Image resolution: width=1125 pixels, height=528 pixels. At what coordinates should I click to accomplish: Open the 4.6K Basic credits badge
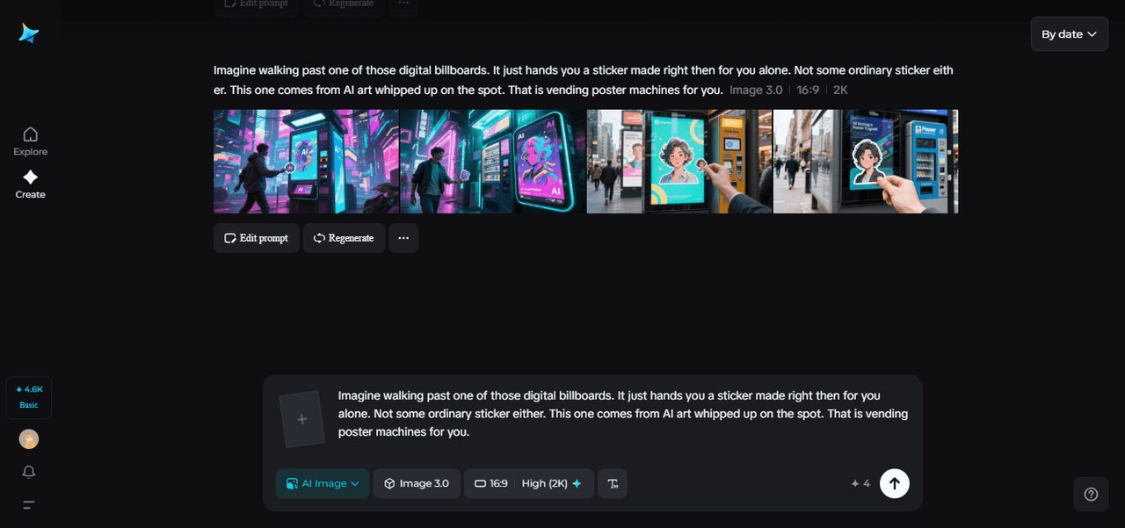29,397
